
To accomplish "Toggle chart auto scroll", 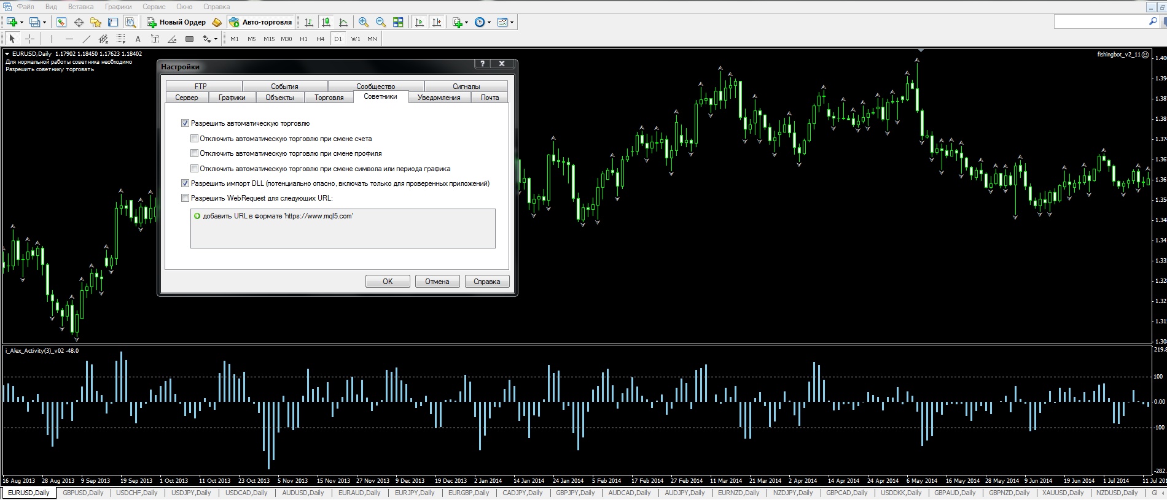I will pos(420,22).
